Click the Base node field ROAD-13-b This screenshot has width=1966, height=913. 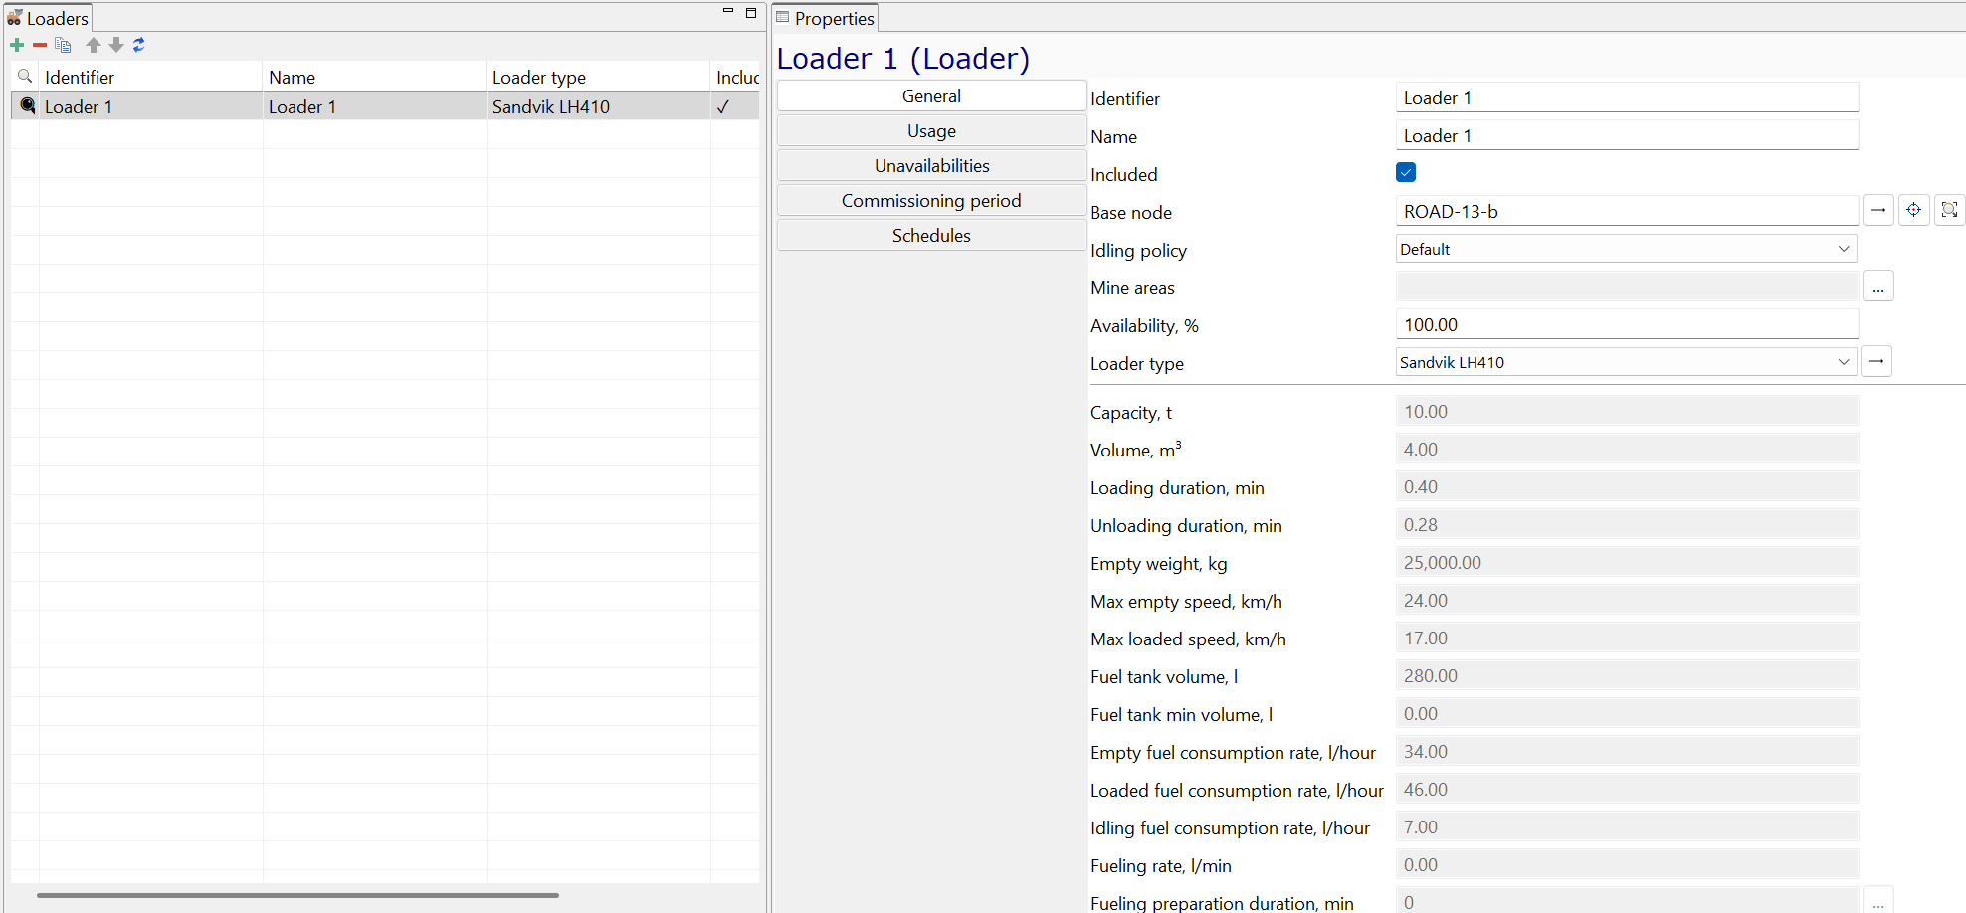[1627, 211]
